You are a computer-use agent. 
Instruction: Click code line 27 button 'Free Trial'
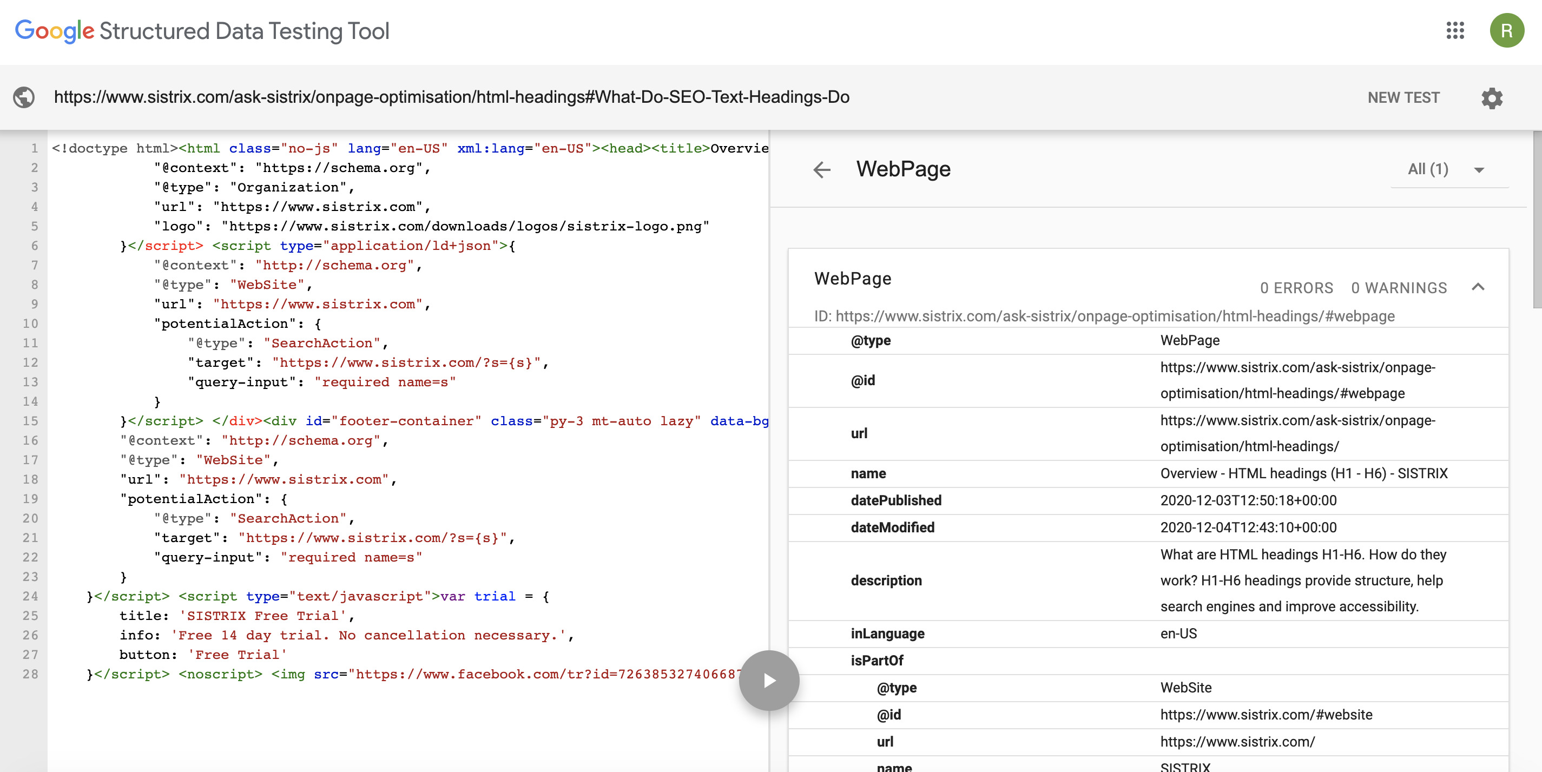(203, 655)
